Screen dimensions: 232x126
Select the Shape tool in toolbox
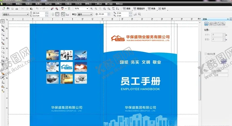tap(2, 26)
